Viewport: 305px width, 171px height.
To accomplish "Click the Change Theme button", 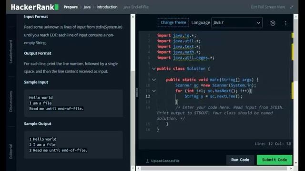I will pyautogui.click(x=173, y=22).
